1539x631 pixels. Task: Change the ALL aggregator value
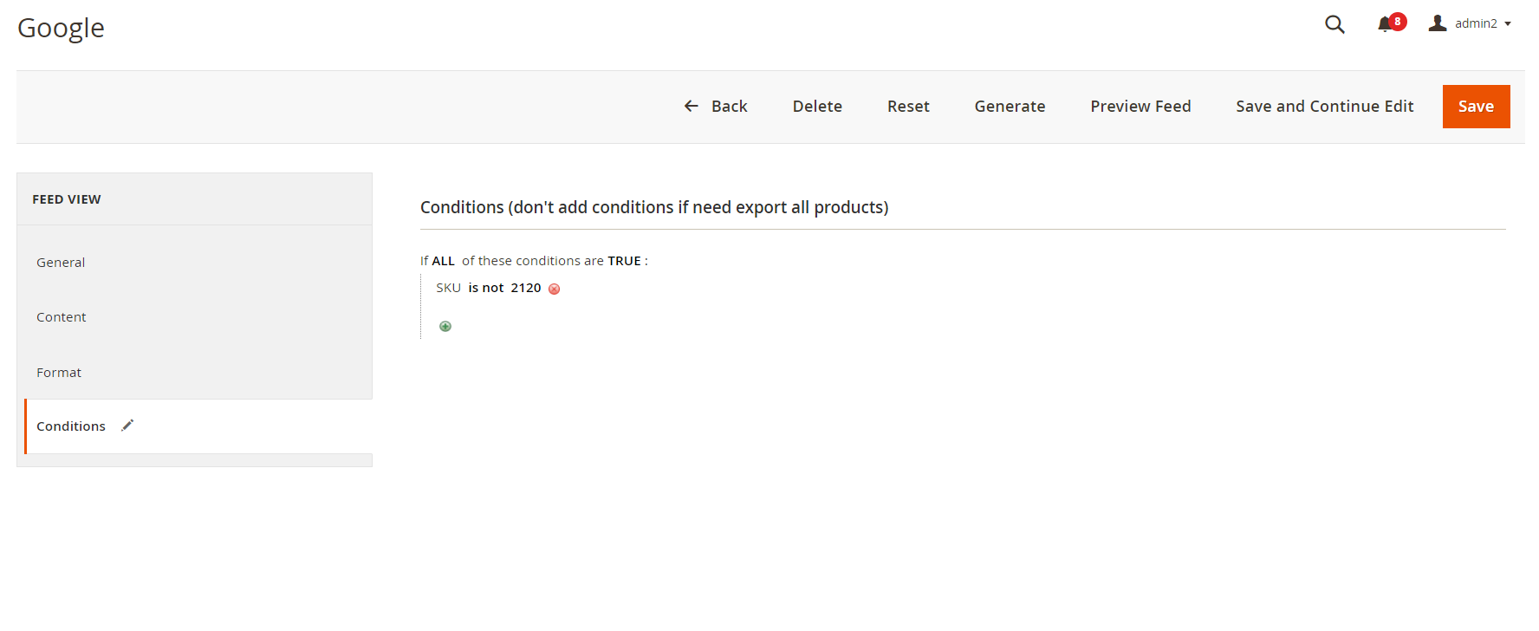click(443, 261)
